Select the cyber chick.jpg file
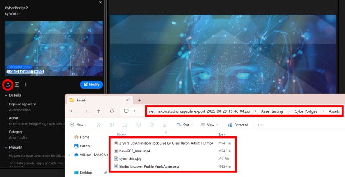Screen dimensions: 345x177 point(130,158)
